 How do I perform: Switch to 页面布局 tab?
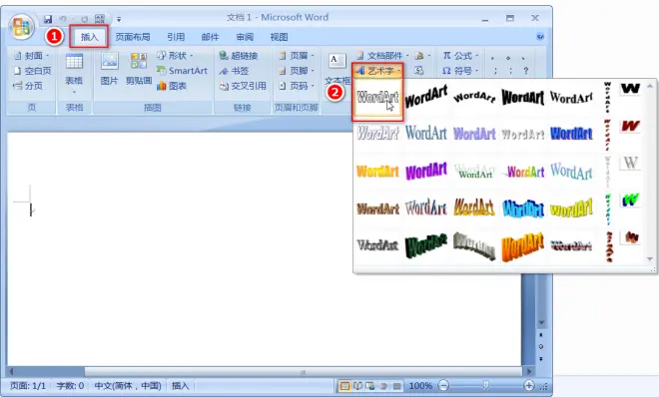point(133,37)
